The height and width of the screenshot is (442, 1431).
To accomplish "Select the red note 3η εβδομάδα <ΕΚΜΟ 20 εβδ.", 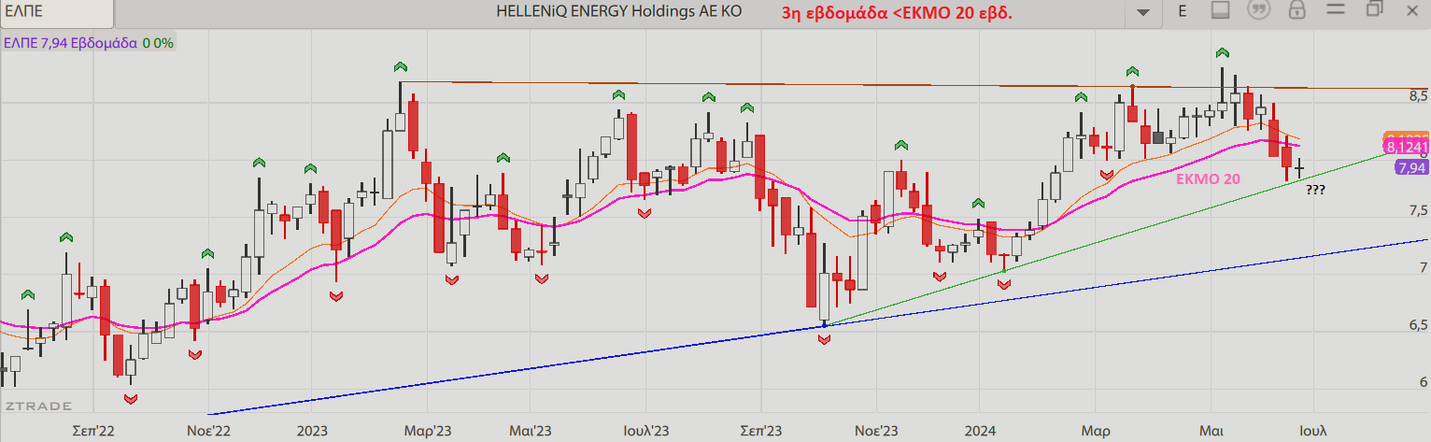I will [x=898, y=14].
